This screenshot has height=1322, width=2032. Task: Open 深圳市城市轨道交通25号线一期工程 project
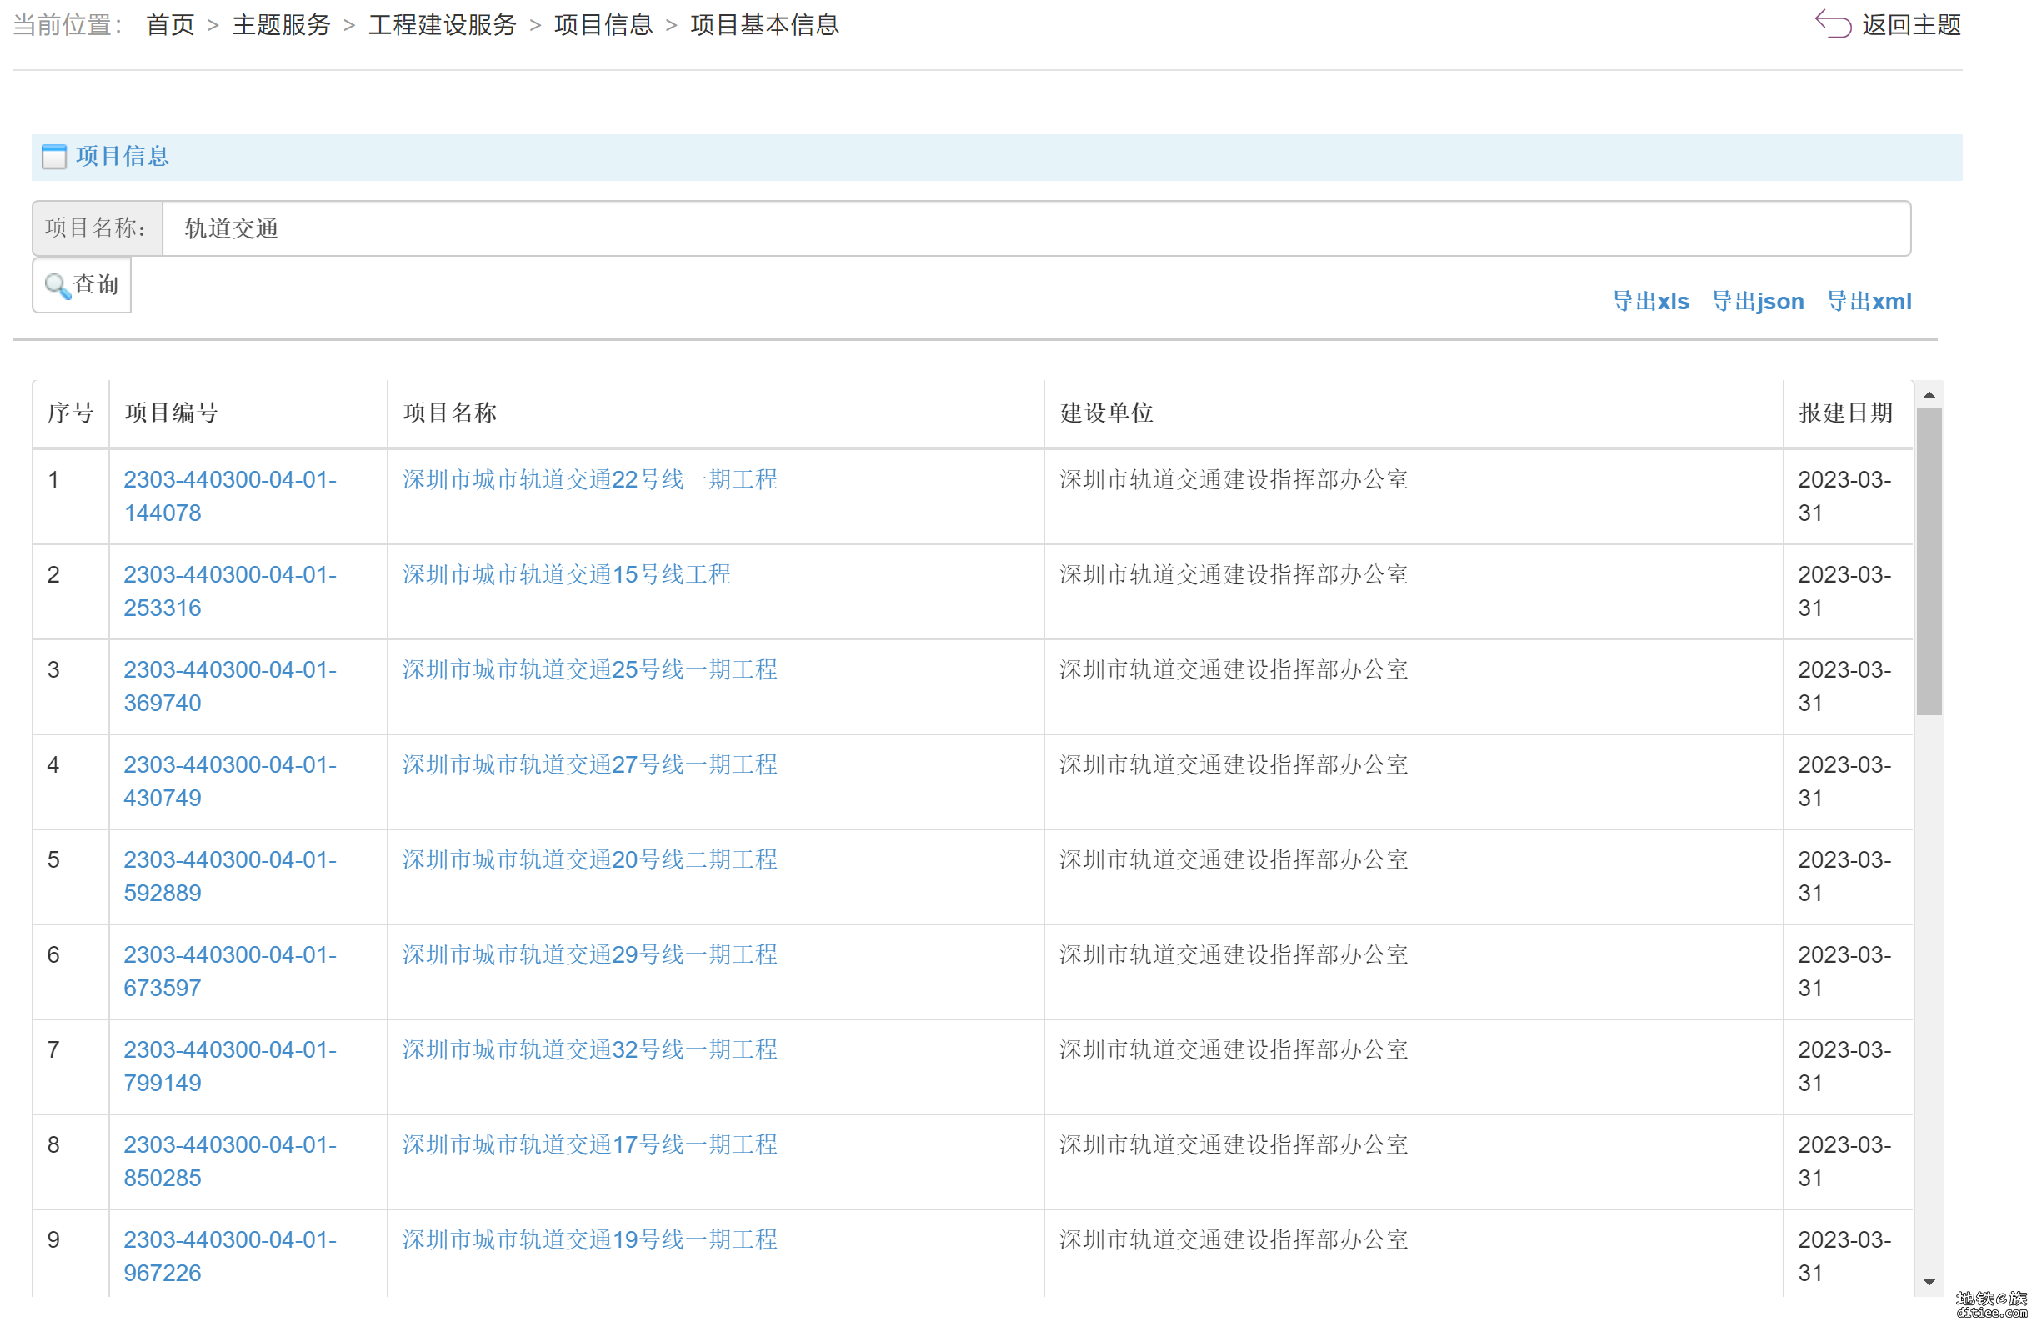(590, 669)
